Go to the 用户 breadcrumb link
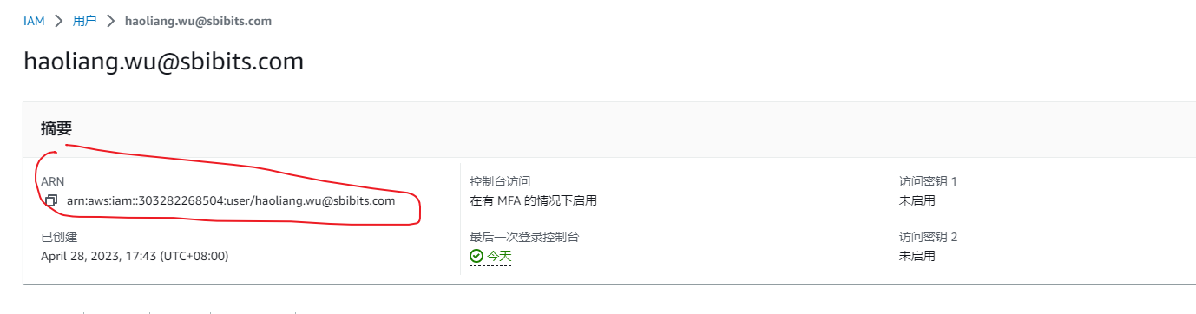This screenshot has width=1196, height=314. (x=84, y=21)
